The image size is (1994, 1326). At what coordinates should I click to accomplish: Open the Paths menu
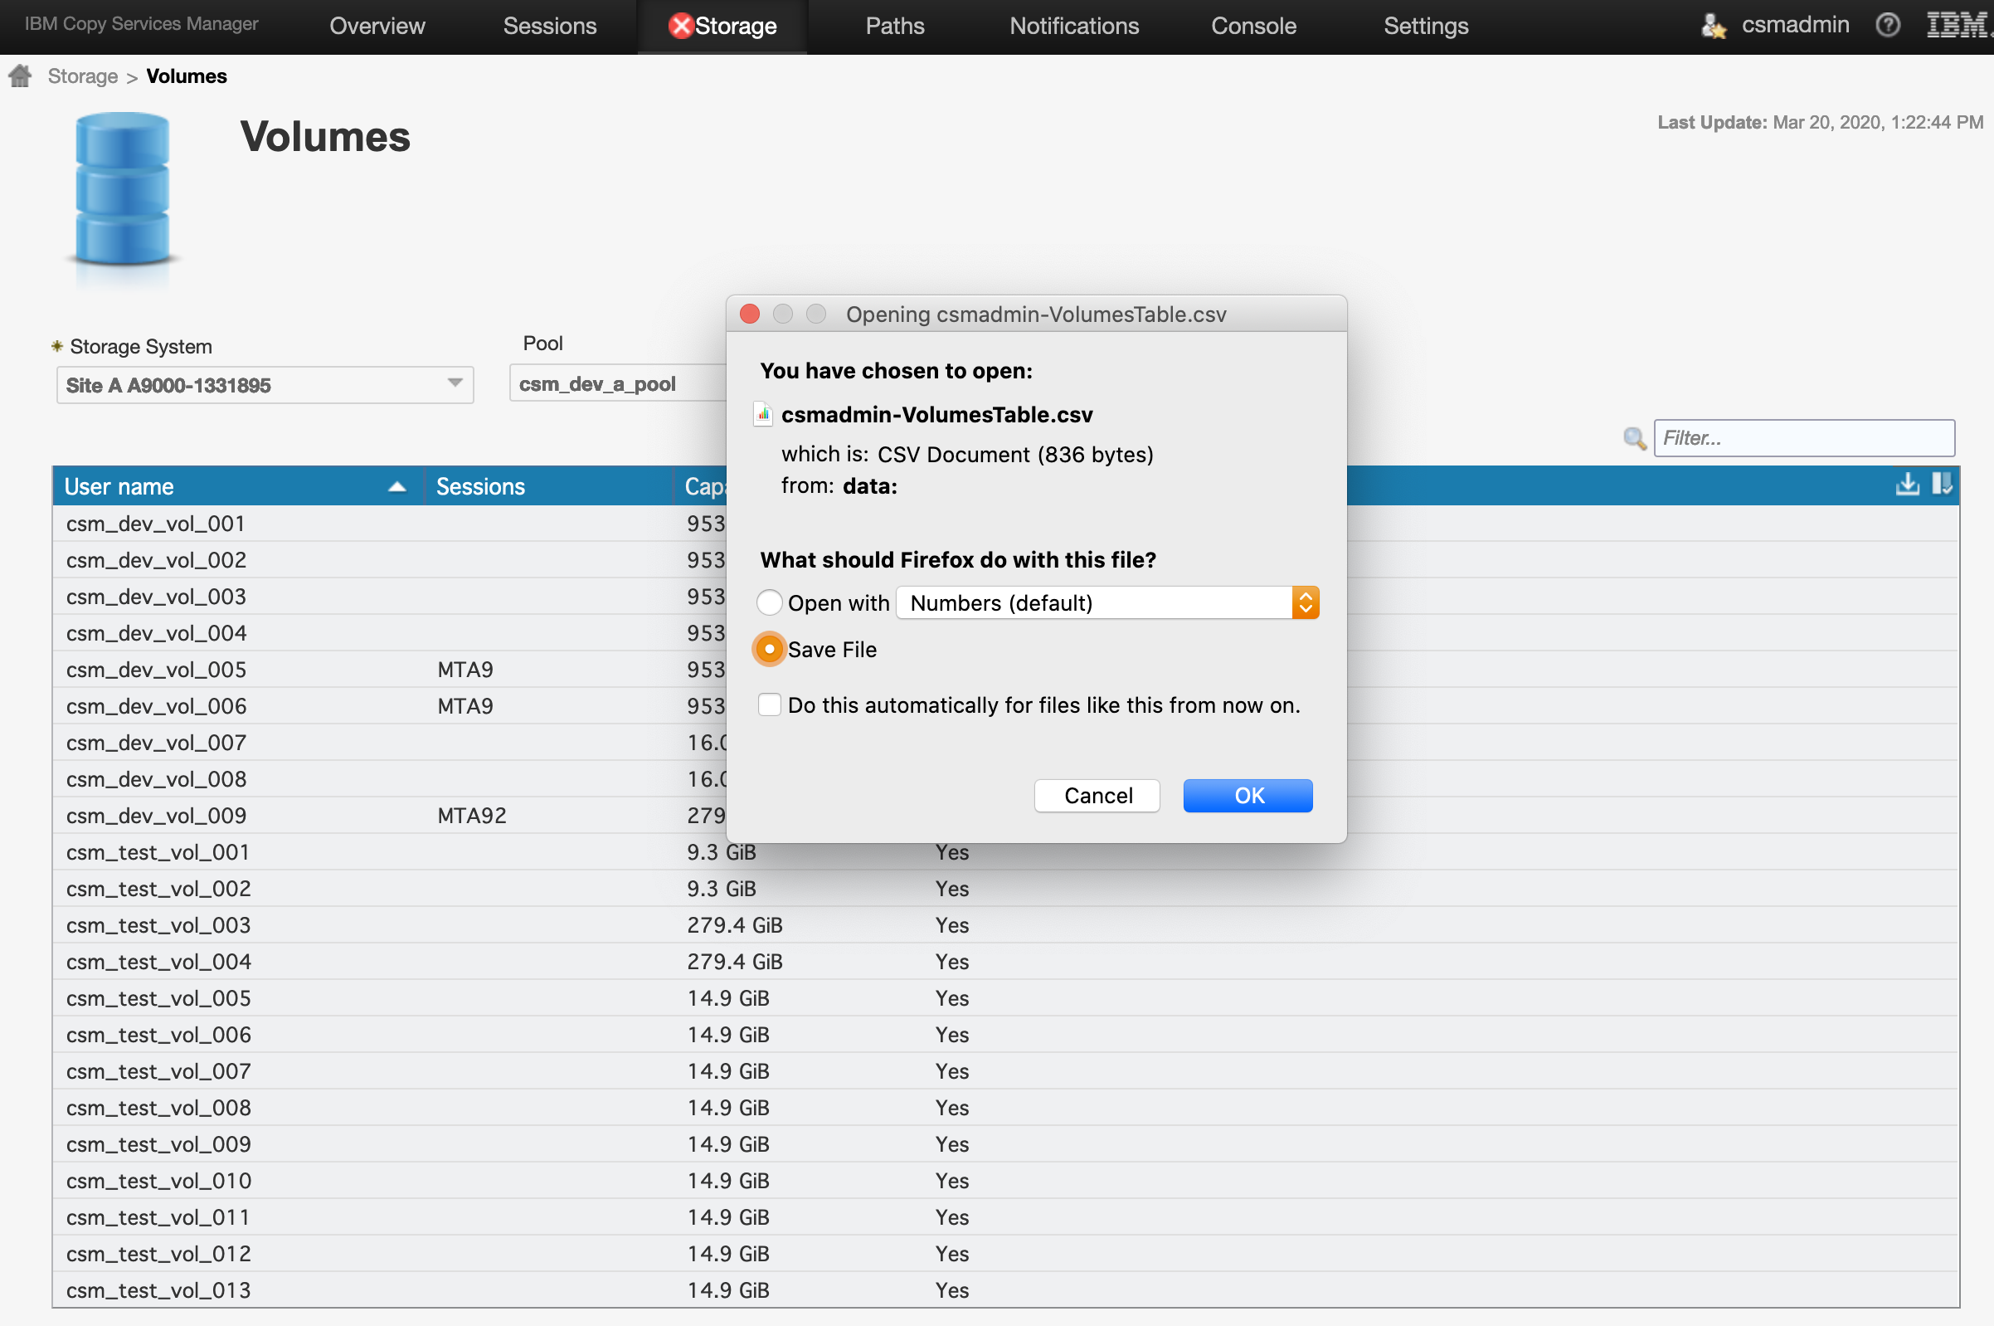tap(894, 27)
